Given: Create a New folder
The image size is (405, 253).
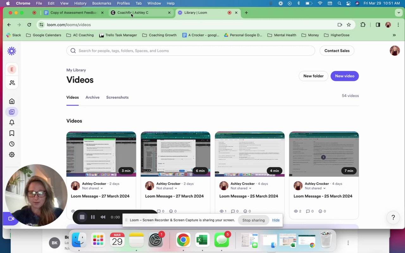Looking at the screenshot, I should point(313,76).
